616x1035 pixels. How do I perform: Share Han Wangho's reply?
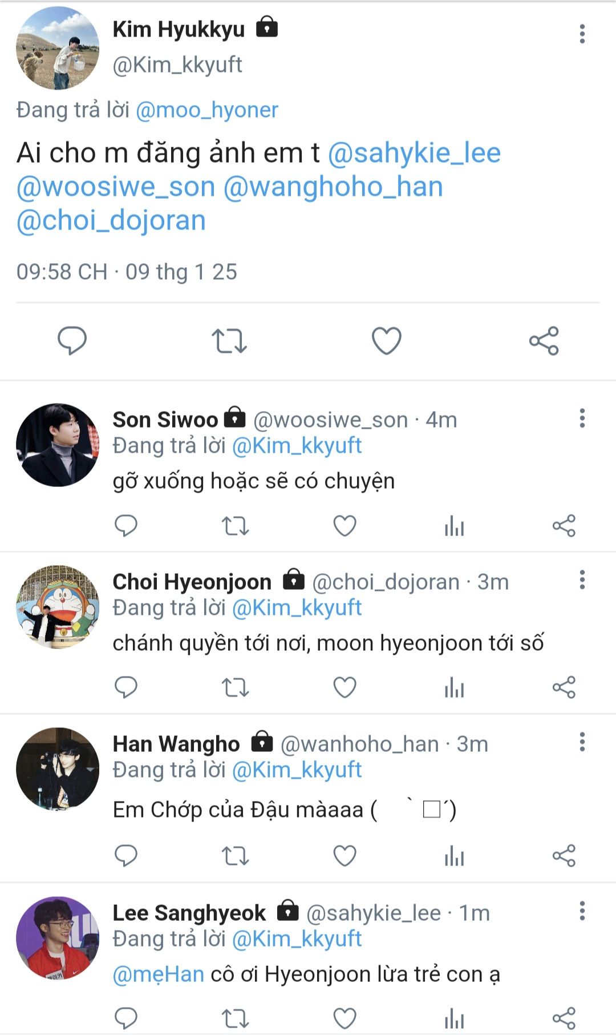click(x=564, y=855)
